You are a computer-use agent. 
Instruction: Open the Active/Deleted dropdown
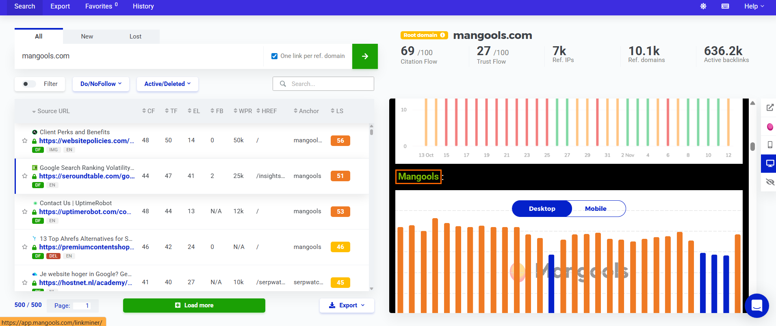click(x=167, y=84)
